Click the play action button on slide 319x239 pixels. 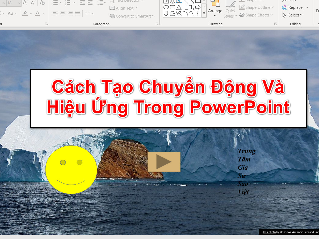(x=164, y=162)
